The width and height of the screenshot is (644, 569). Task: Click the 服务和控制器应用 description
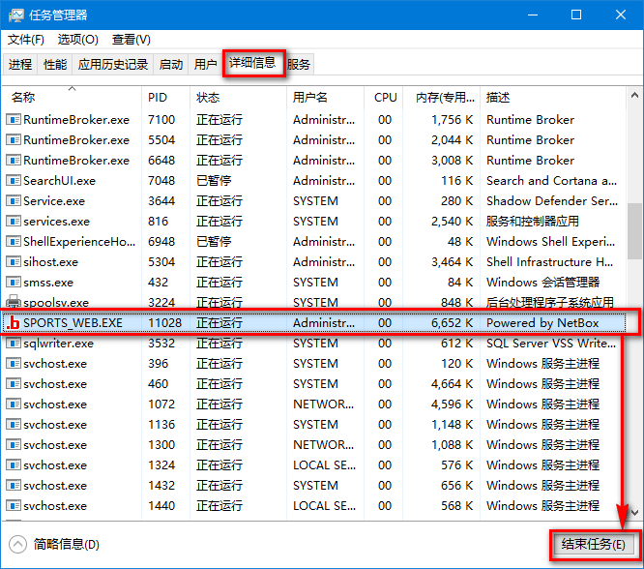pyautogui.click(x=532, y=222)
